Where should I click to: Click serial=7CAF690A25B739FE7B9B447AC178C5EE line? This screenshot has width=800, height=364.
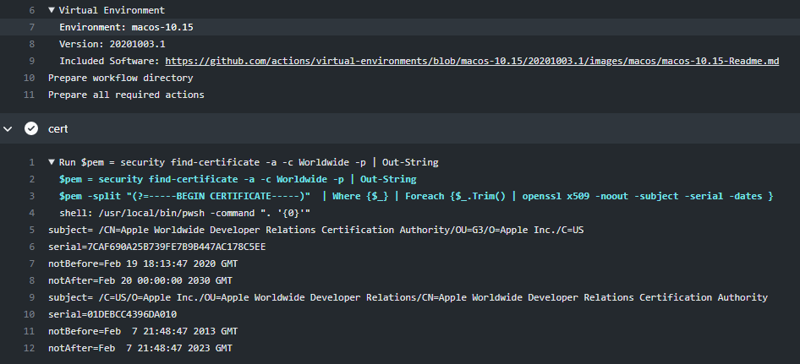(156, 247)
